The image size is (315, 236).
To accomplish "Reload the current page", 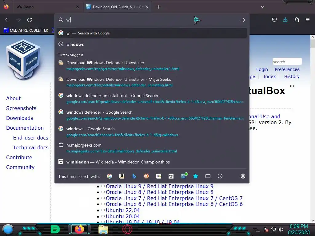I will coord(30,20).
